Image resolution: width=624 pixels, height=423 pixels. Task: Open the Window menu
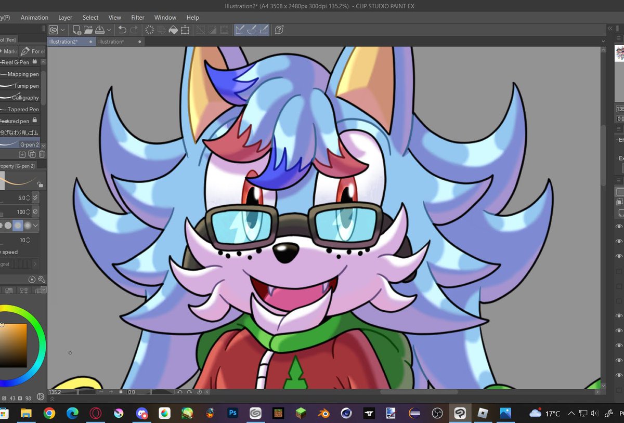165,17
